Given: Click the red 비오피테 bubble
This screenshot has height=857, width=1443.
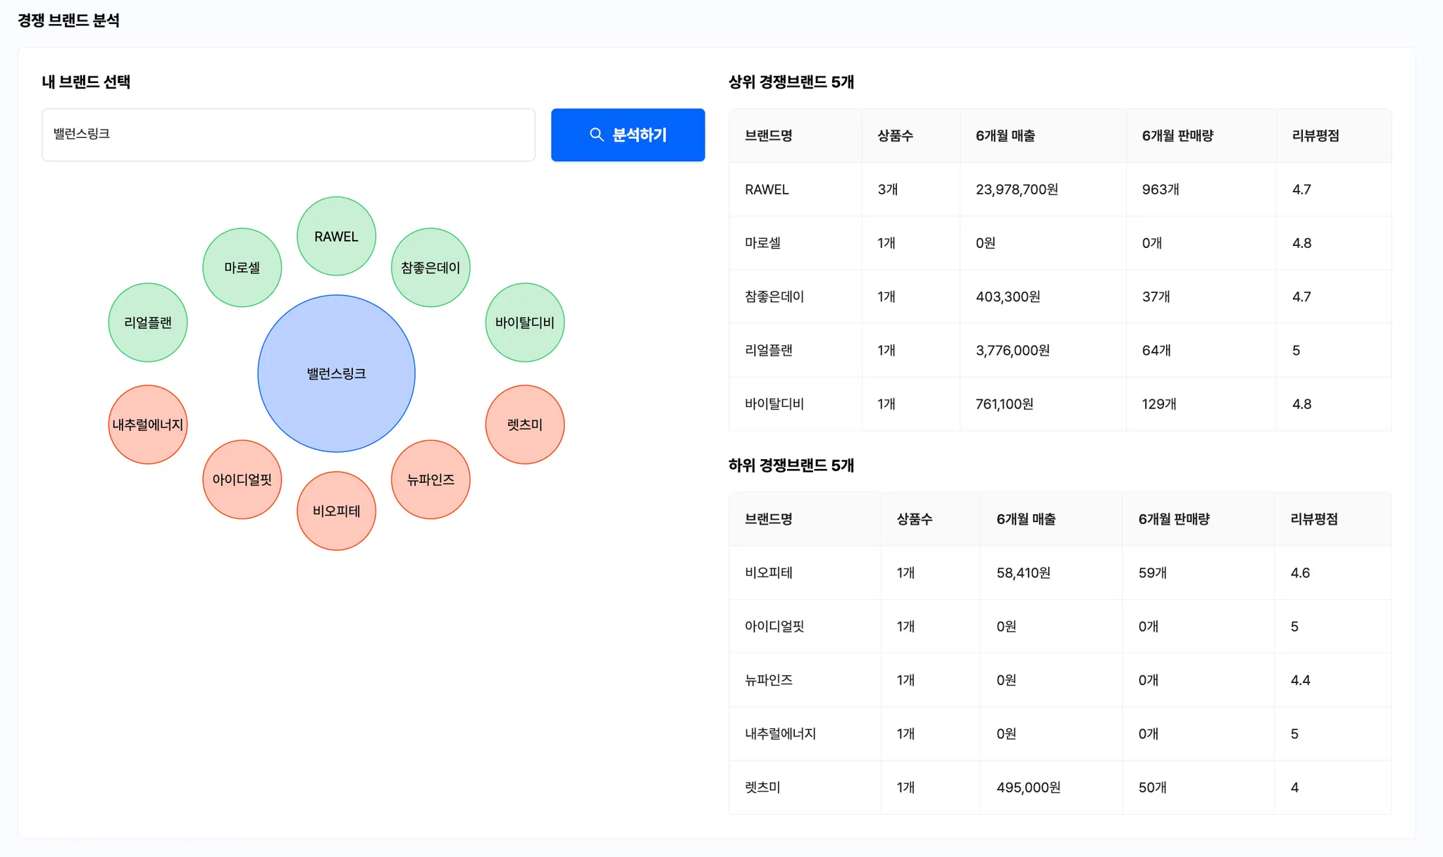Looking at the screenshot, I should [x=336, y=511].
